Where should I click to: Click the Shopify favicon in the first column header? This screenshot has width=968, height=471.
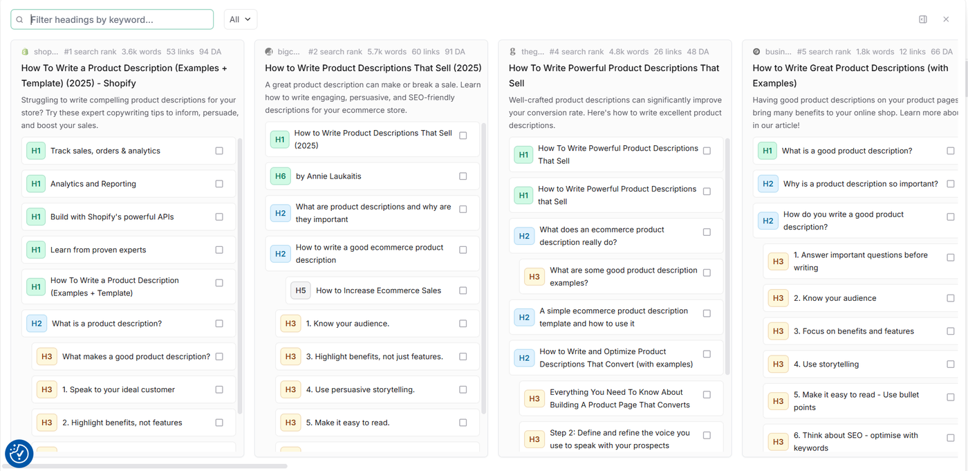point(26,51)
